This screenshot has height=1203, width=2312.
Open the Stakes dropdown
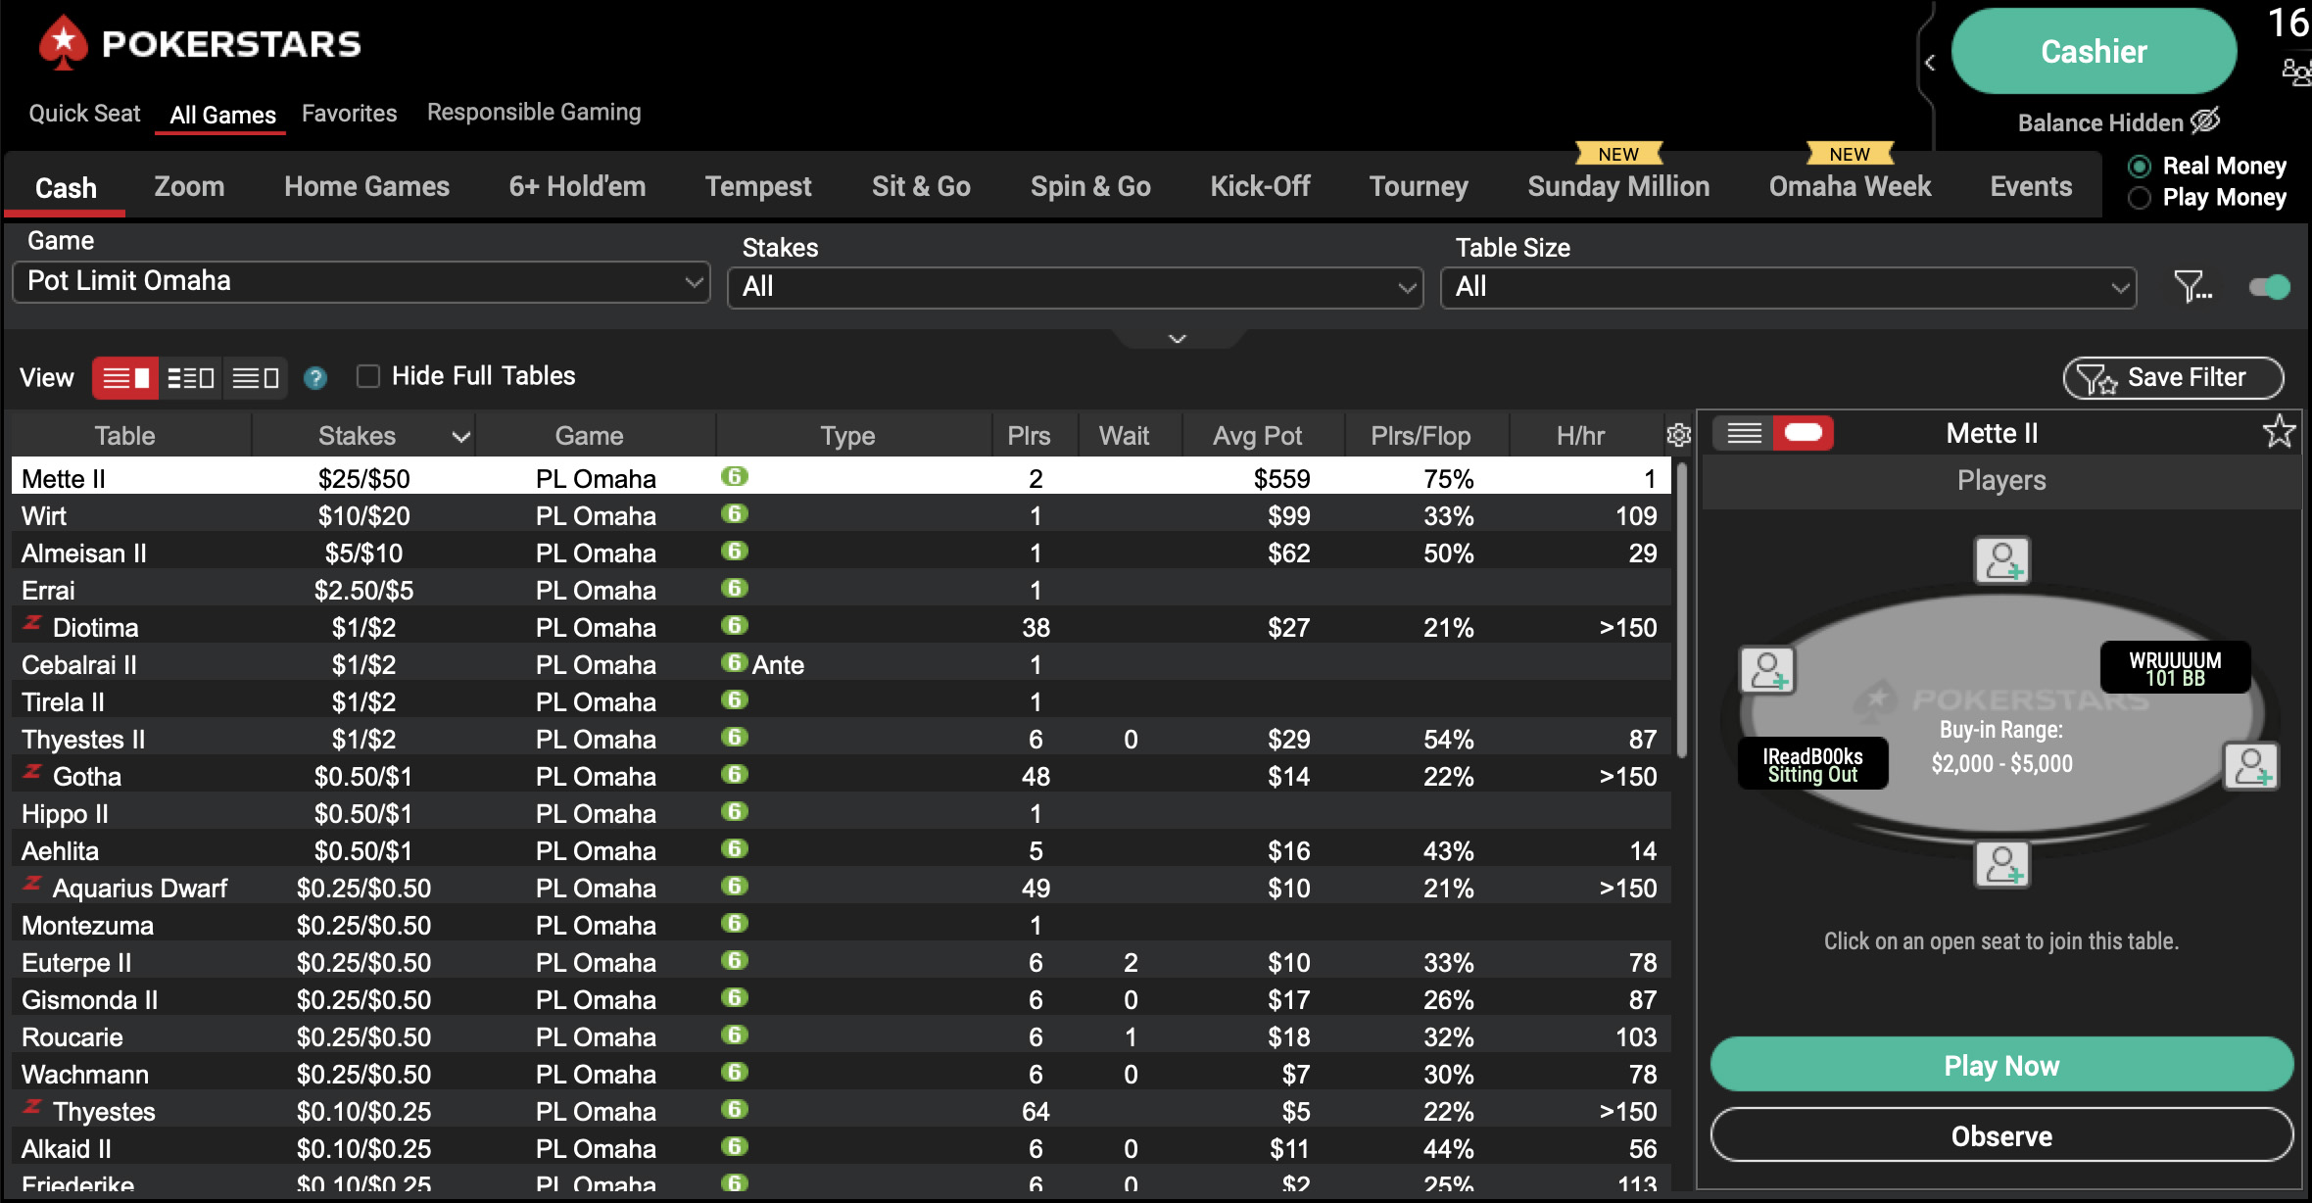[1075, 288]
